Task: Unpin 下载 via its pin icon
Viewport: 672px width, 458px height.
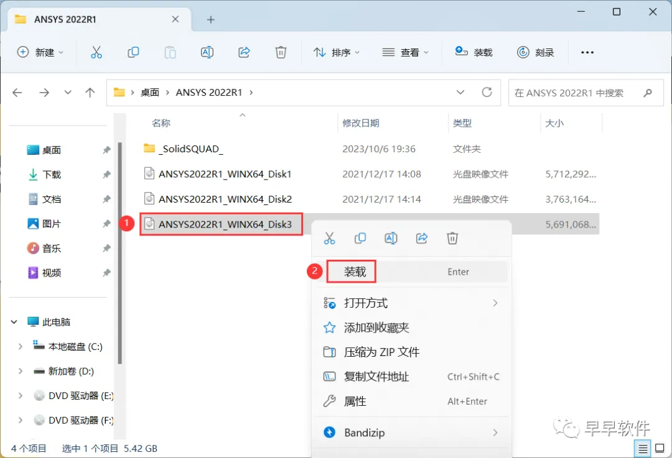Action: click(106, 175)
